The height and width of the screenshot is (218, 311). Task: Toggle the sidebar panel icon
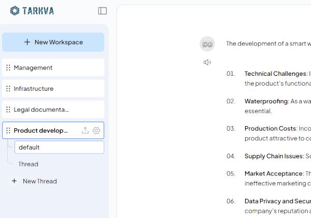point(103,11)
